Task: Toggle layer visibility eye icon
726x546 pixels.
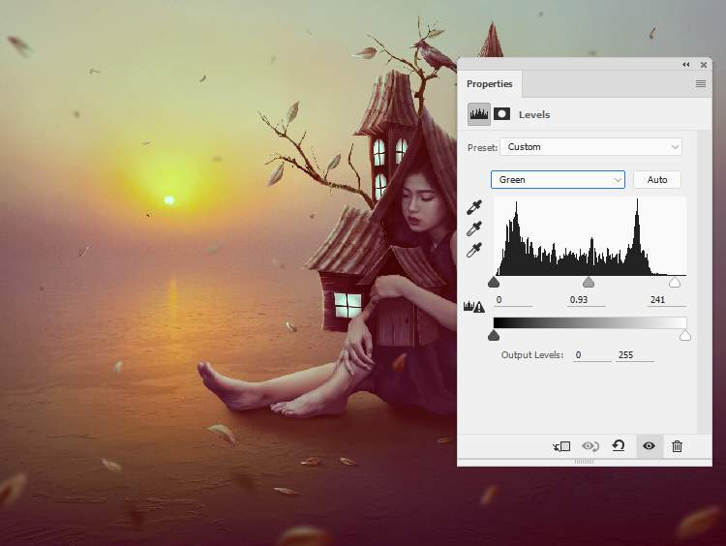Action: [x=649, y=446]
